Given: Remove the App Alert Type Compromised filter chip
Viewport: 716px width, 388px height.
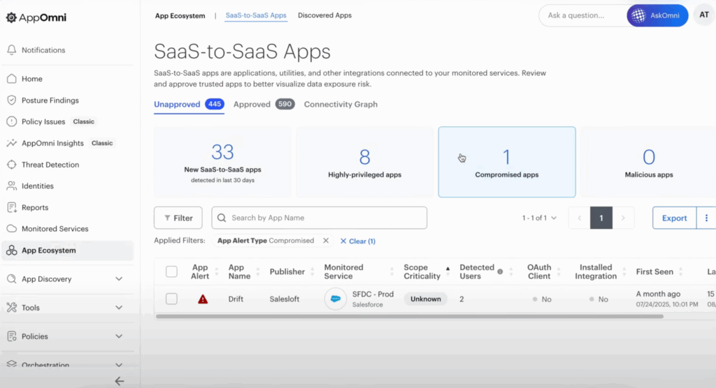Looking at the screenshot, I should 326,241.
